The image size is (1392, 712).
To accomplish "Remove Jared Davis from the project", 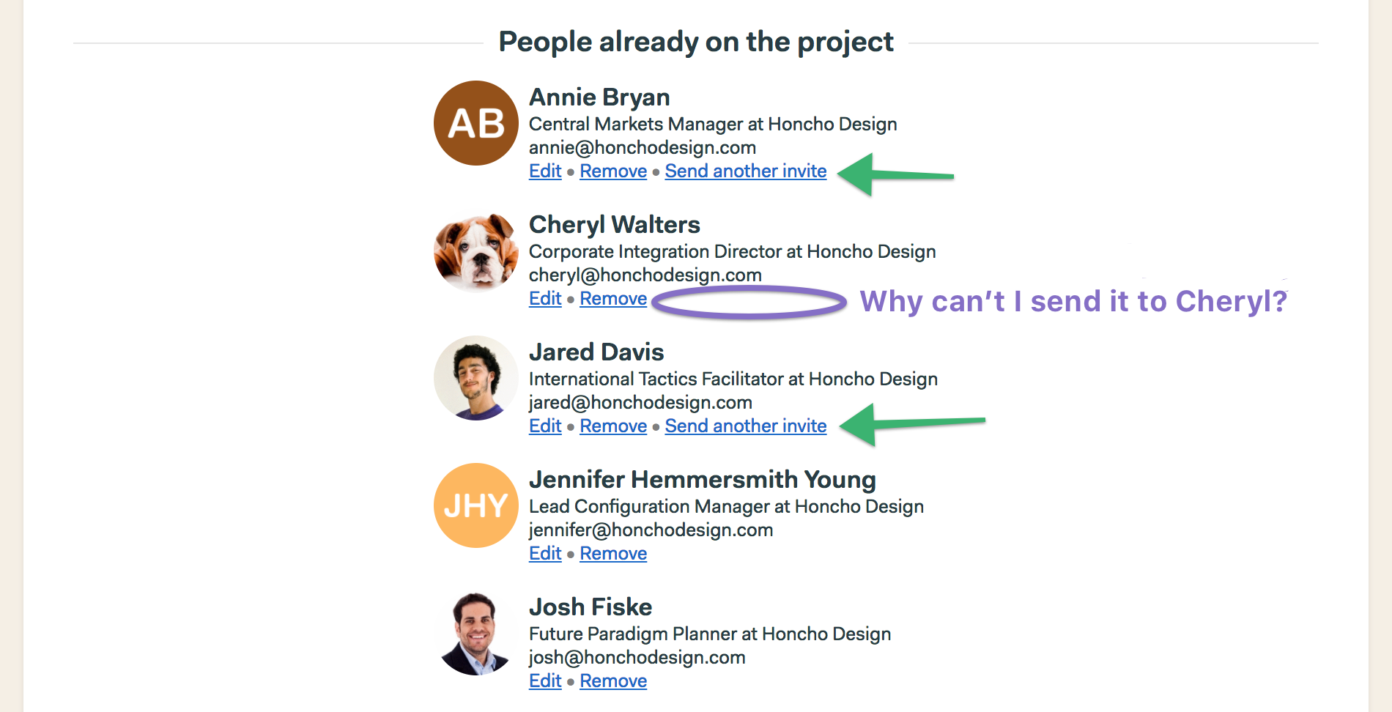I will [x=613, y=426].
